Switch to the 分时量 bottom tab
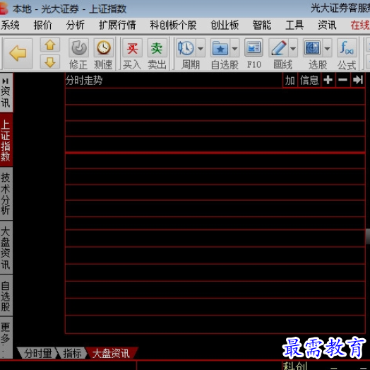The width and height of the screenshot is (370, 370). pyautogui.click(x=37, y=354)
